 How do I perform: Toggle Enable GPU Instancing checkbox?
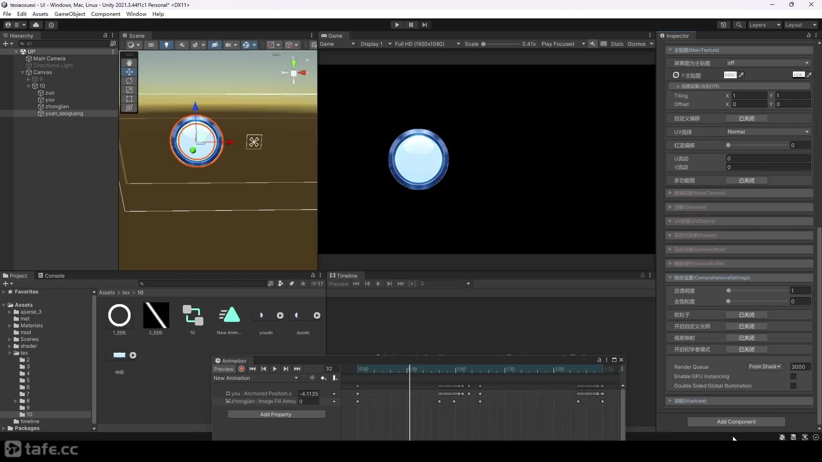[x=793, y=376]
